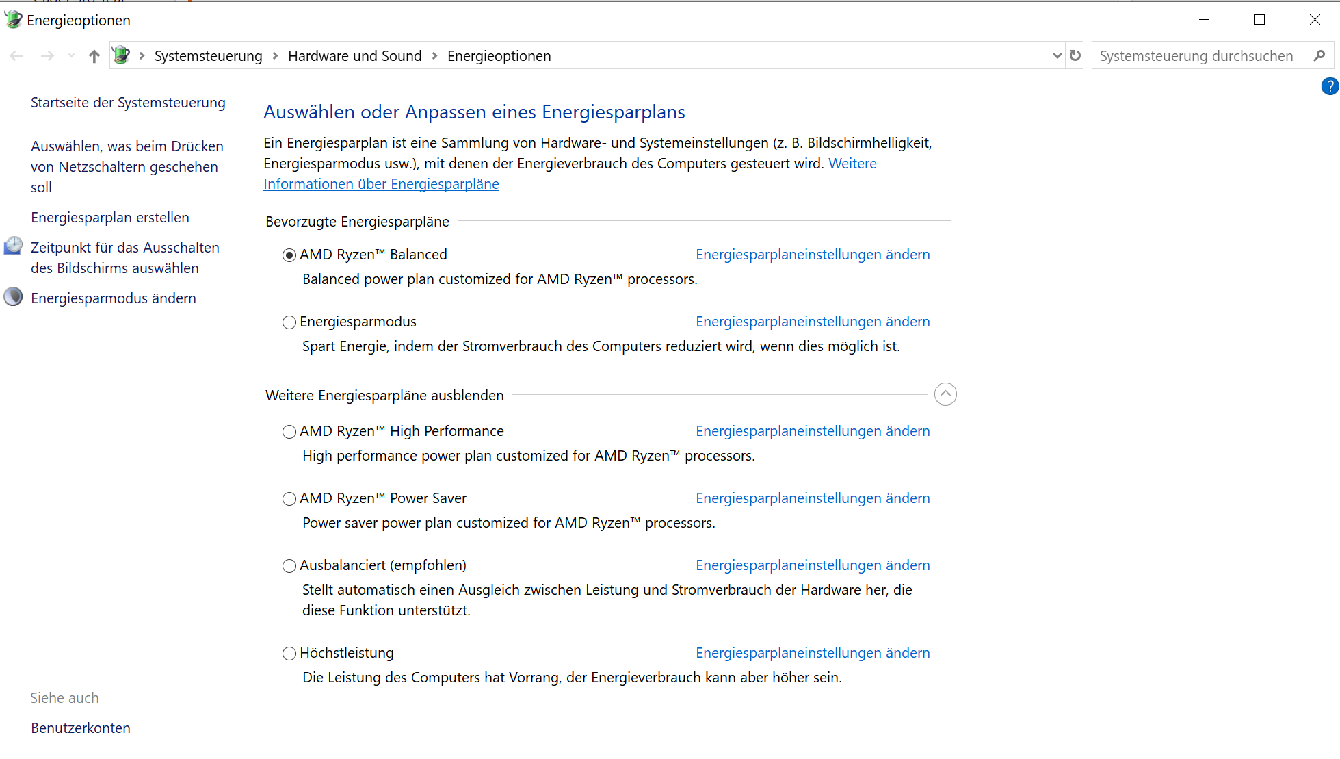Click the clock monitor icon beside Zeitpunkt link
The height and width of the screenshot is (759, 1340).
(13, 246)
